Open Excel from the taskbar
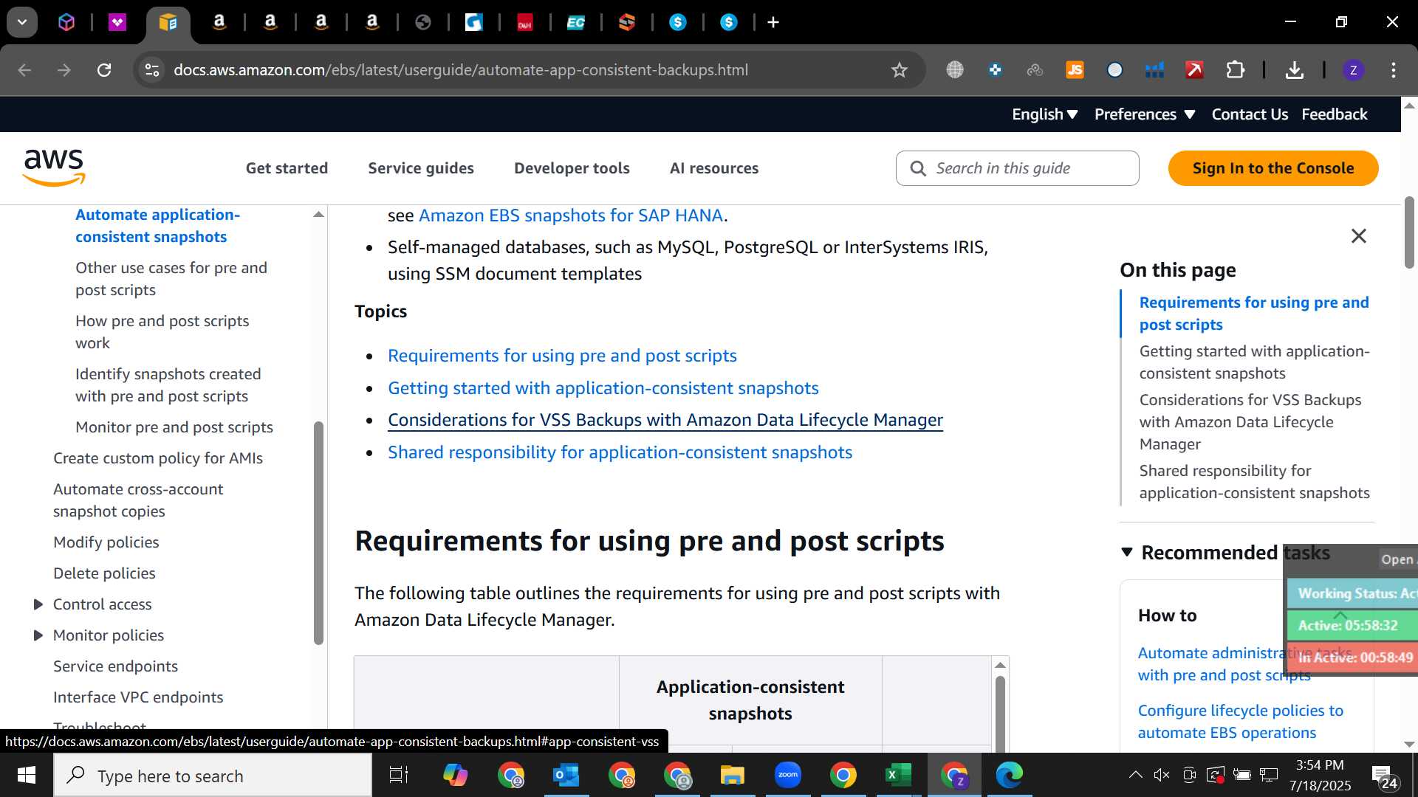 pyautogui.click(x=898, y=775)
